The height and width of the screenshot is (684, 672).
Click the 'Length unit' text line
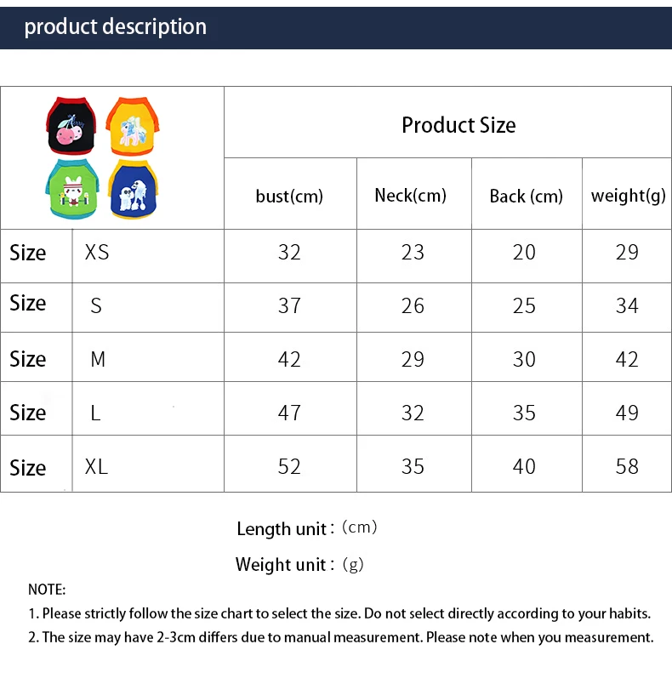(306, 528)
